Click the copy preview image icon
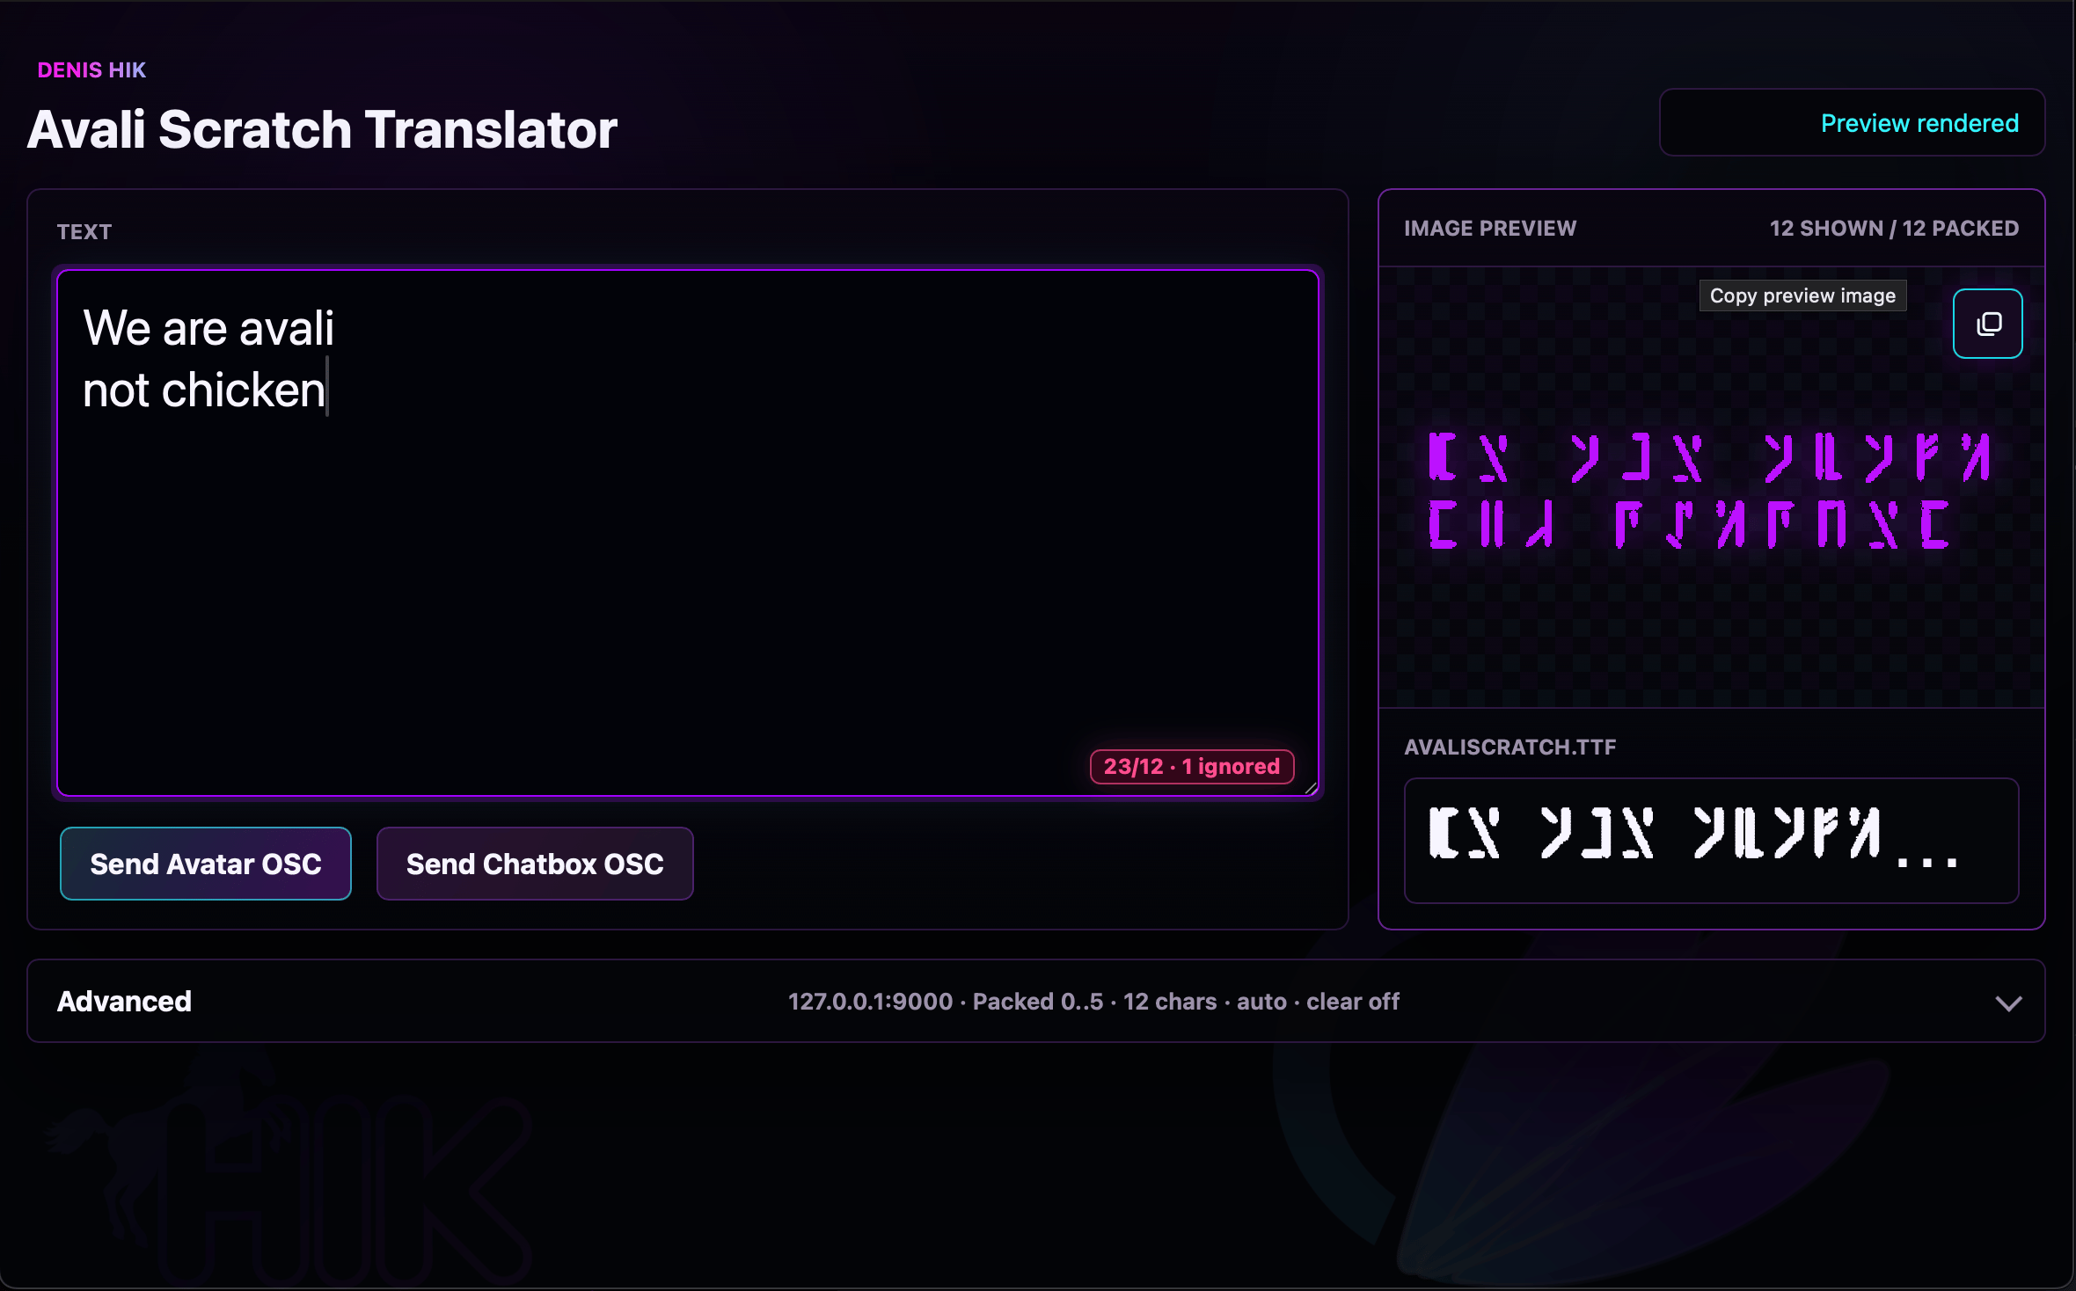 coord(1987,324)
